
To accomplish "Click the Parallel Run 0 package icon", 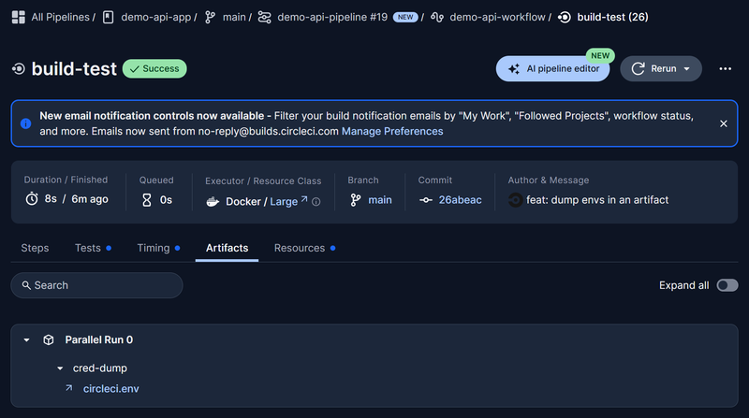I will (x=49, y=339).
